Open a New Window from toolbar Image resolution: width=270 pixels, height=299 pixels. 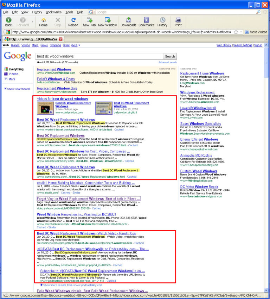pyautogui.click(x=108, y=20)
